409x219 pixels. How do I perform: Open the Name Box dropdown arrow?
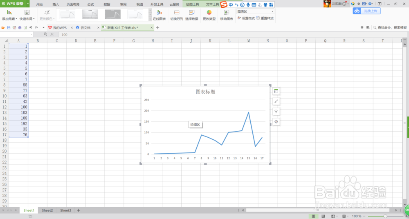(31, 34)
